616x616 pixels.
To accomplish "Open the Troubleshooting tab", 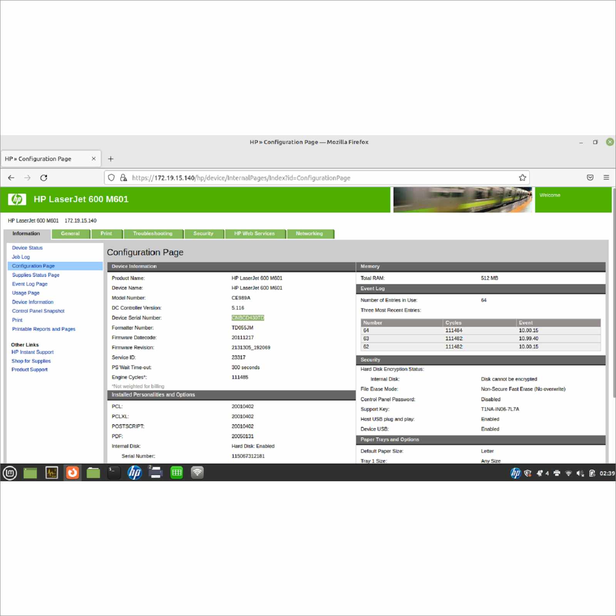I will pyautogui.click(x=153, y=234).
